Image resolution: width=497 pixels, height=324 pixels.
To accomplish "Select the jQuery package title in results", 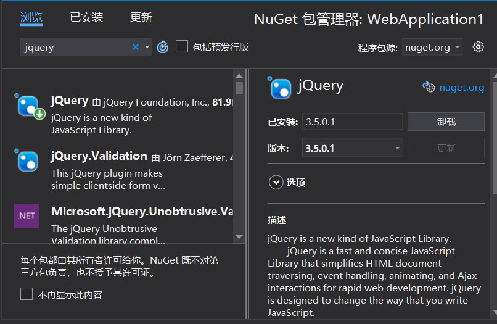I will (70, 101).
